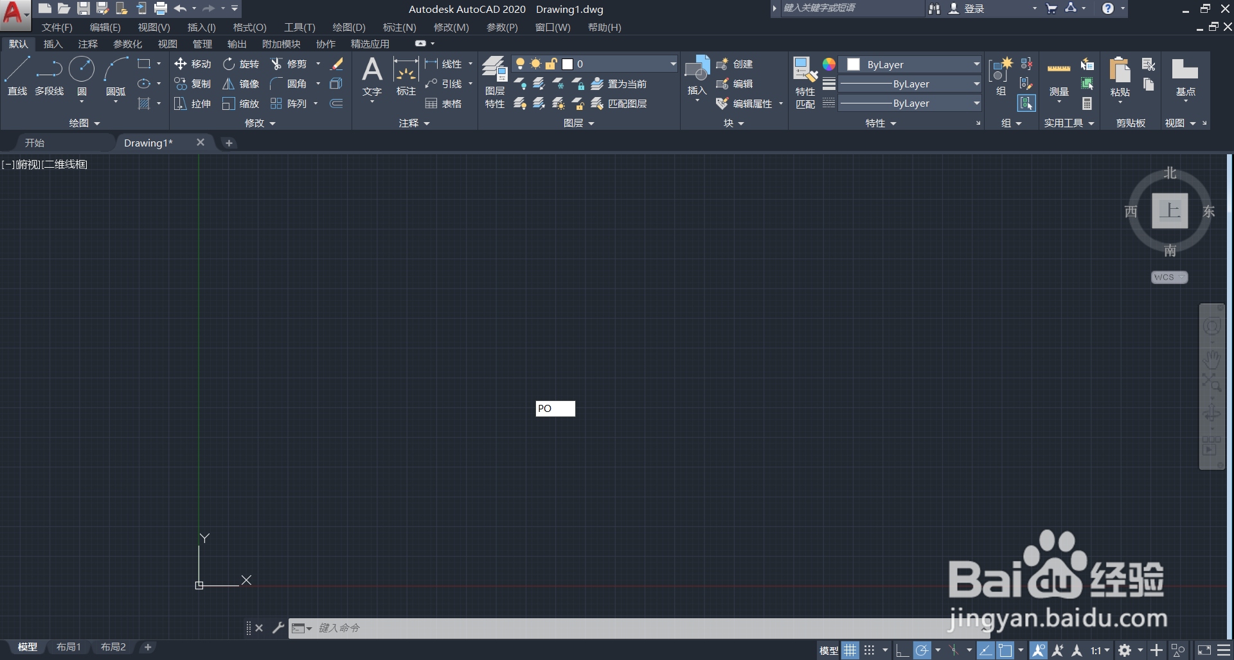
Task: Select the Polyline (多段线) tool
Action: (x=49, y=76)
